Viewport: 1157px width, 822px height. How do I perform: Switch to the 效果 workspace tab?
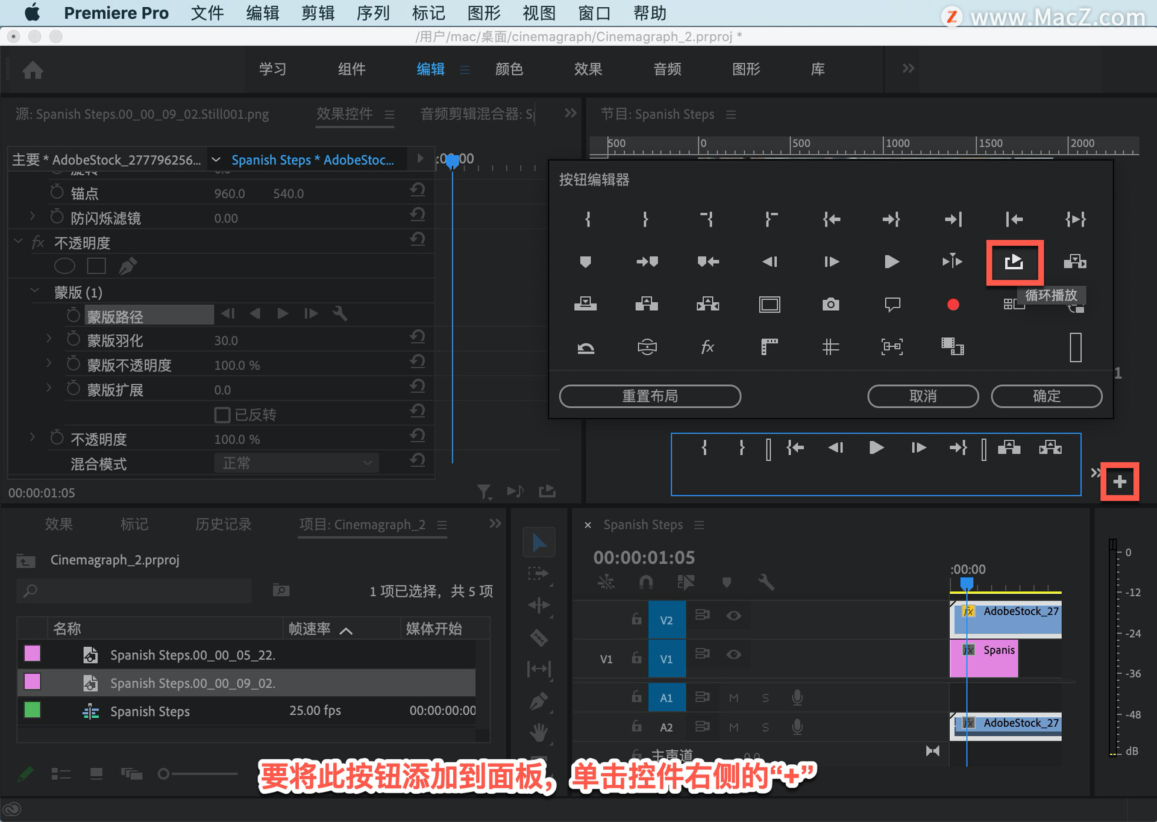coord(588,69)
